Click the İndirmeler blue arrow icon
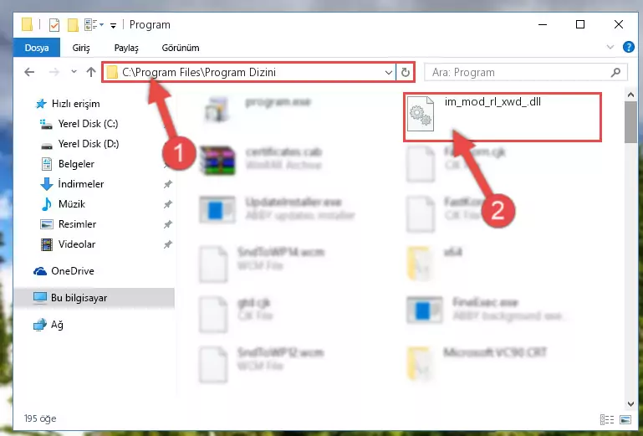643x436 pixels. 47,184
